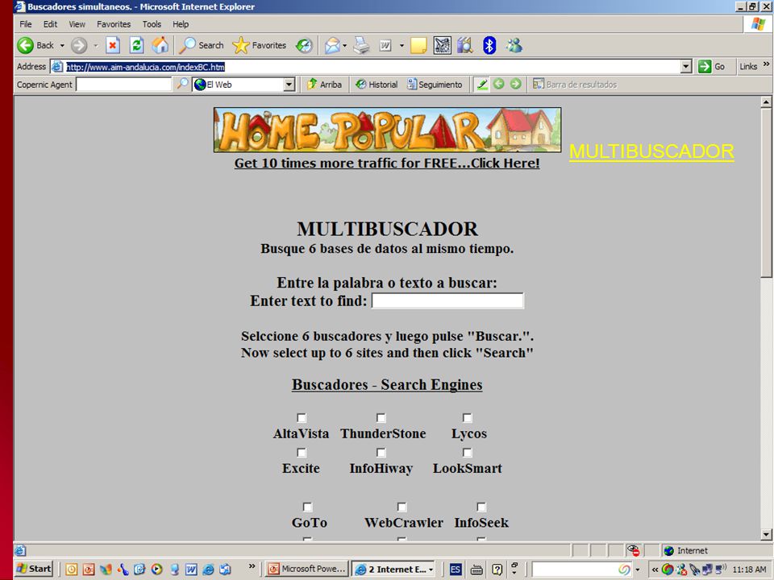Expand the 2 Internet Explorer taskbar group
This screenshot has height=580, width=774.
[x=393, y=570]
